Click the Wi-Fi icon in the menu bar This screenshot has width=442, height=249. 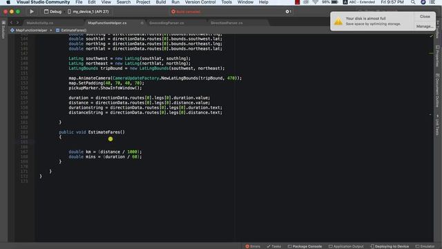315,2
